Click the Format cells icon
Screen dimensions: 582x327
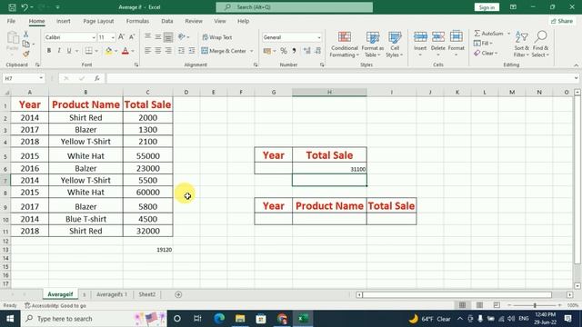pos(457,36)
